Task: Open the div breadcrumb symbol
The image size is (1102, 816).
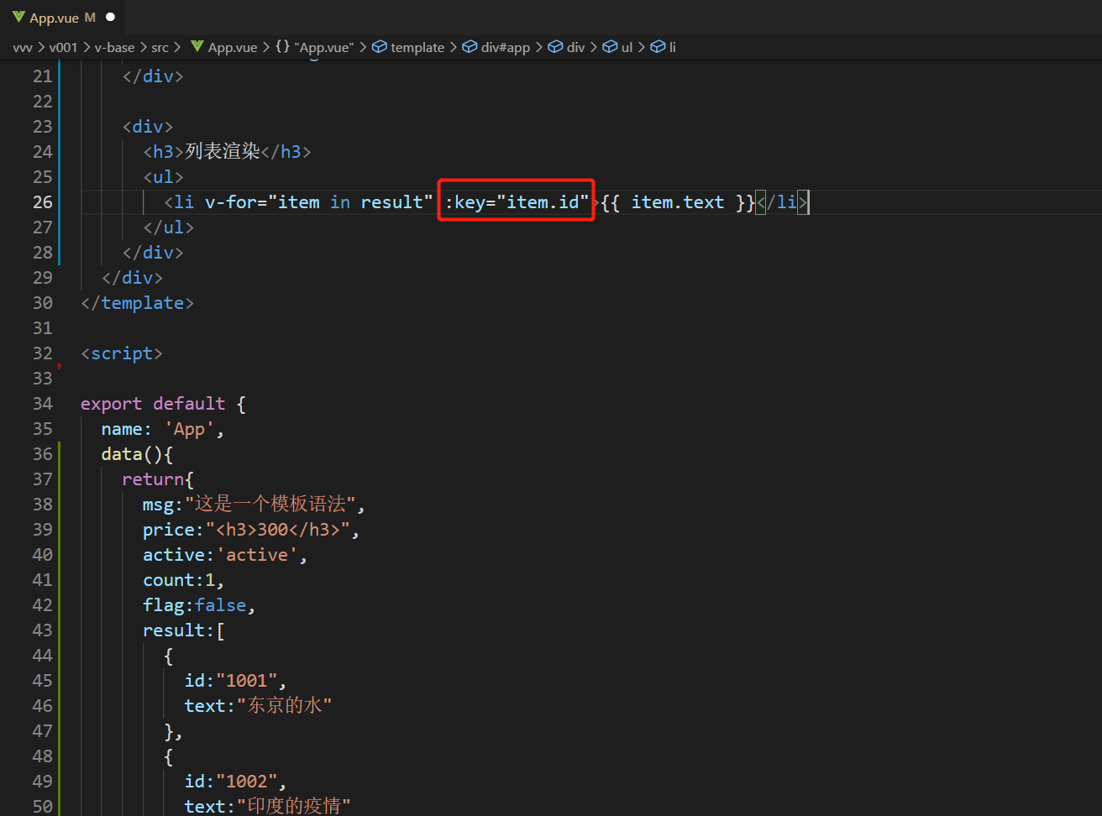Action: (575, 47)
